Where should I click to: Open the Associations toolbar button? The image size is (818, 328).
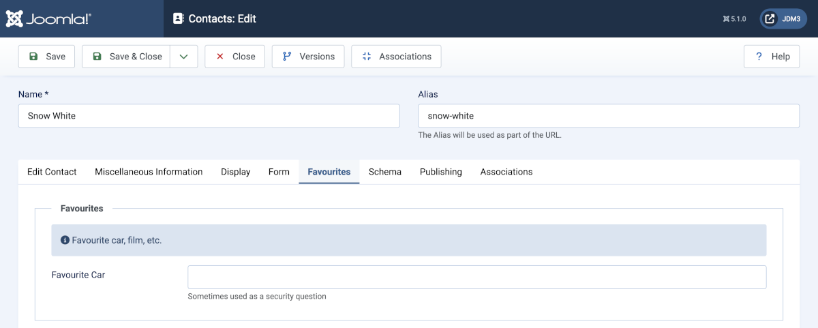coord(396,57)
